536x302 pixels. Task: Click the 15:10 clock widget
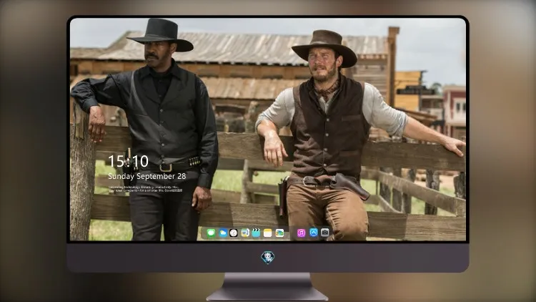128,161
